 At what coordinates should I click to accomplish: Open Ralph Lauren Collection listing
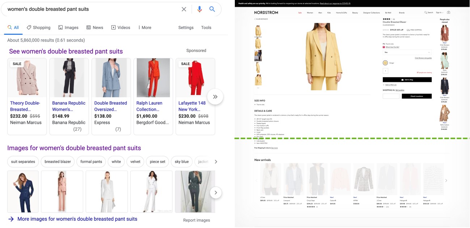[x=153, y=96]
